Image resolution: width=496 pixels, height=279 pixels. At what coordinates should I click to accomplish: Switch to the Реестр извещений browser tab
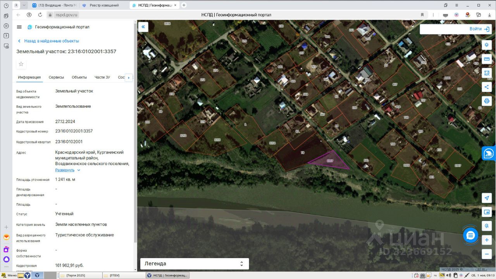(104, 5)
